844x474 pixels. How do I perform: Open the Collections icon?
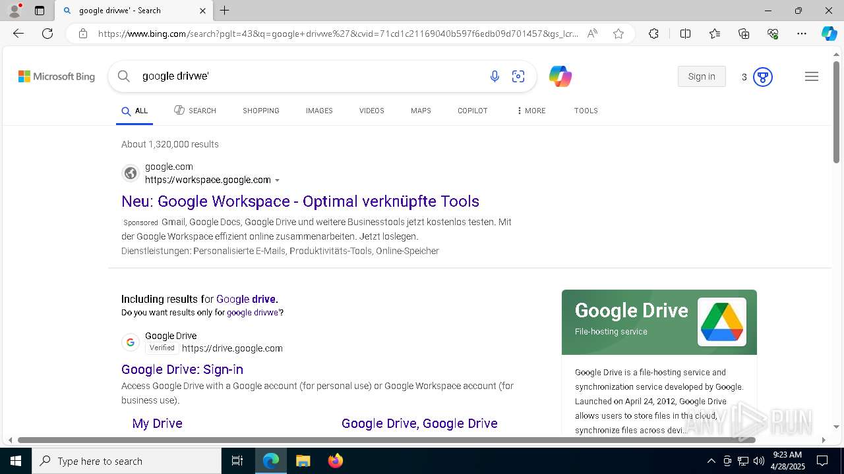744,34
